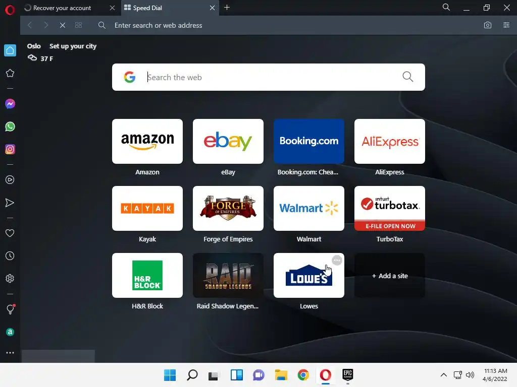Open the Player icon in sidebar
Image resolution: width=517 pixels, height=387 pixels.
10,180
